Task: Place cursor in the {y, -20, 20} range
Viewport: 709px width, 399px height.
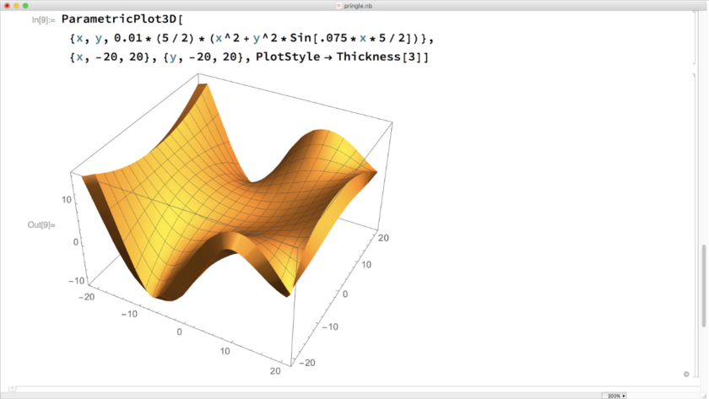Action: tap(203, 57)
